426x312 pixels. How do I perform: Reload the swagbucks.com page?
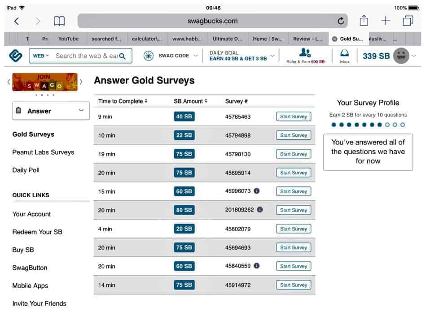341,21
